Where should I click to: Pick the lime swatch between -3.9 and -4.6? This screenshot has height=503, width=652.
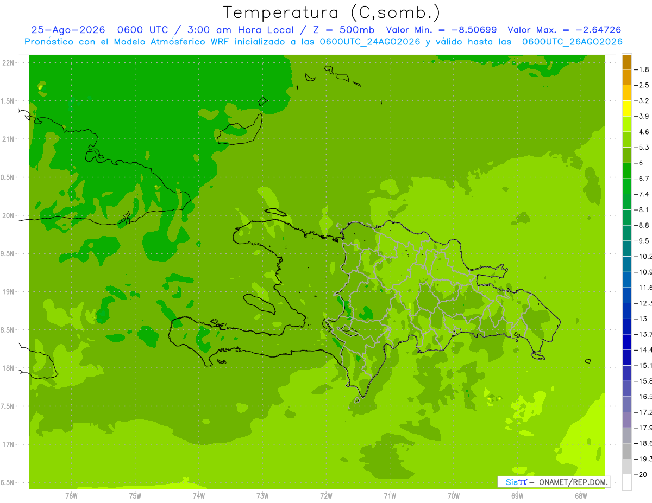(626, 124)
